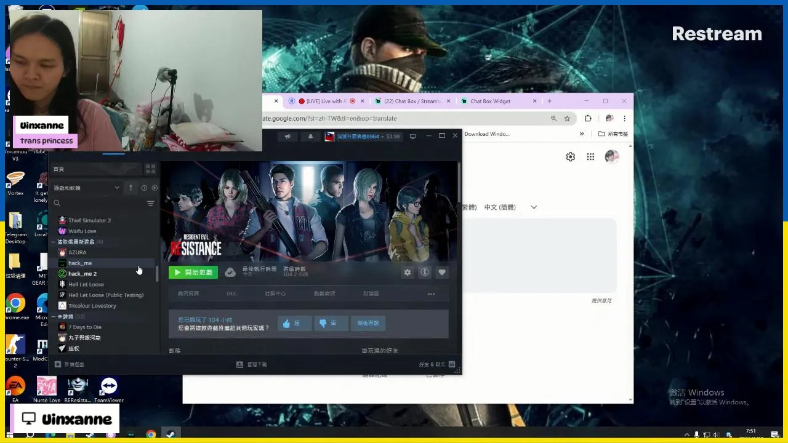Open Steam notifications bell icon
The width and height of the screenshot is (788, 443).
pos(310,136)
